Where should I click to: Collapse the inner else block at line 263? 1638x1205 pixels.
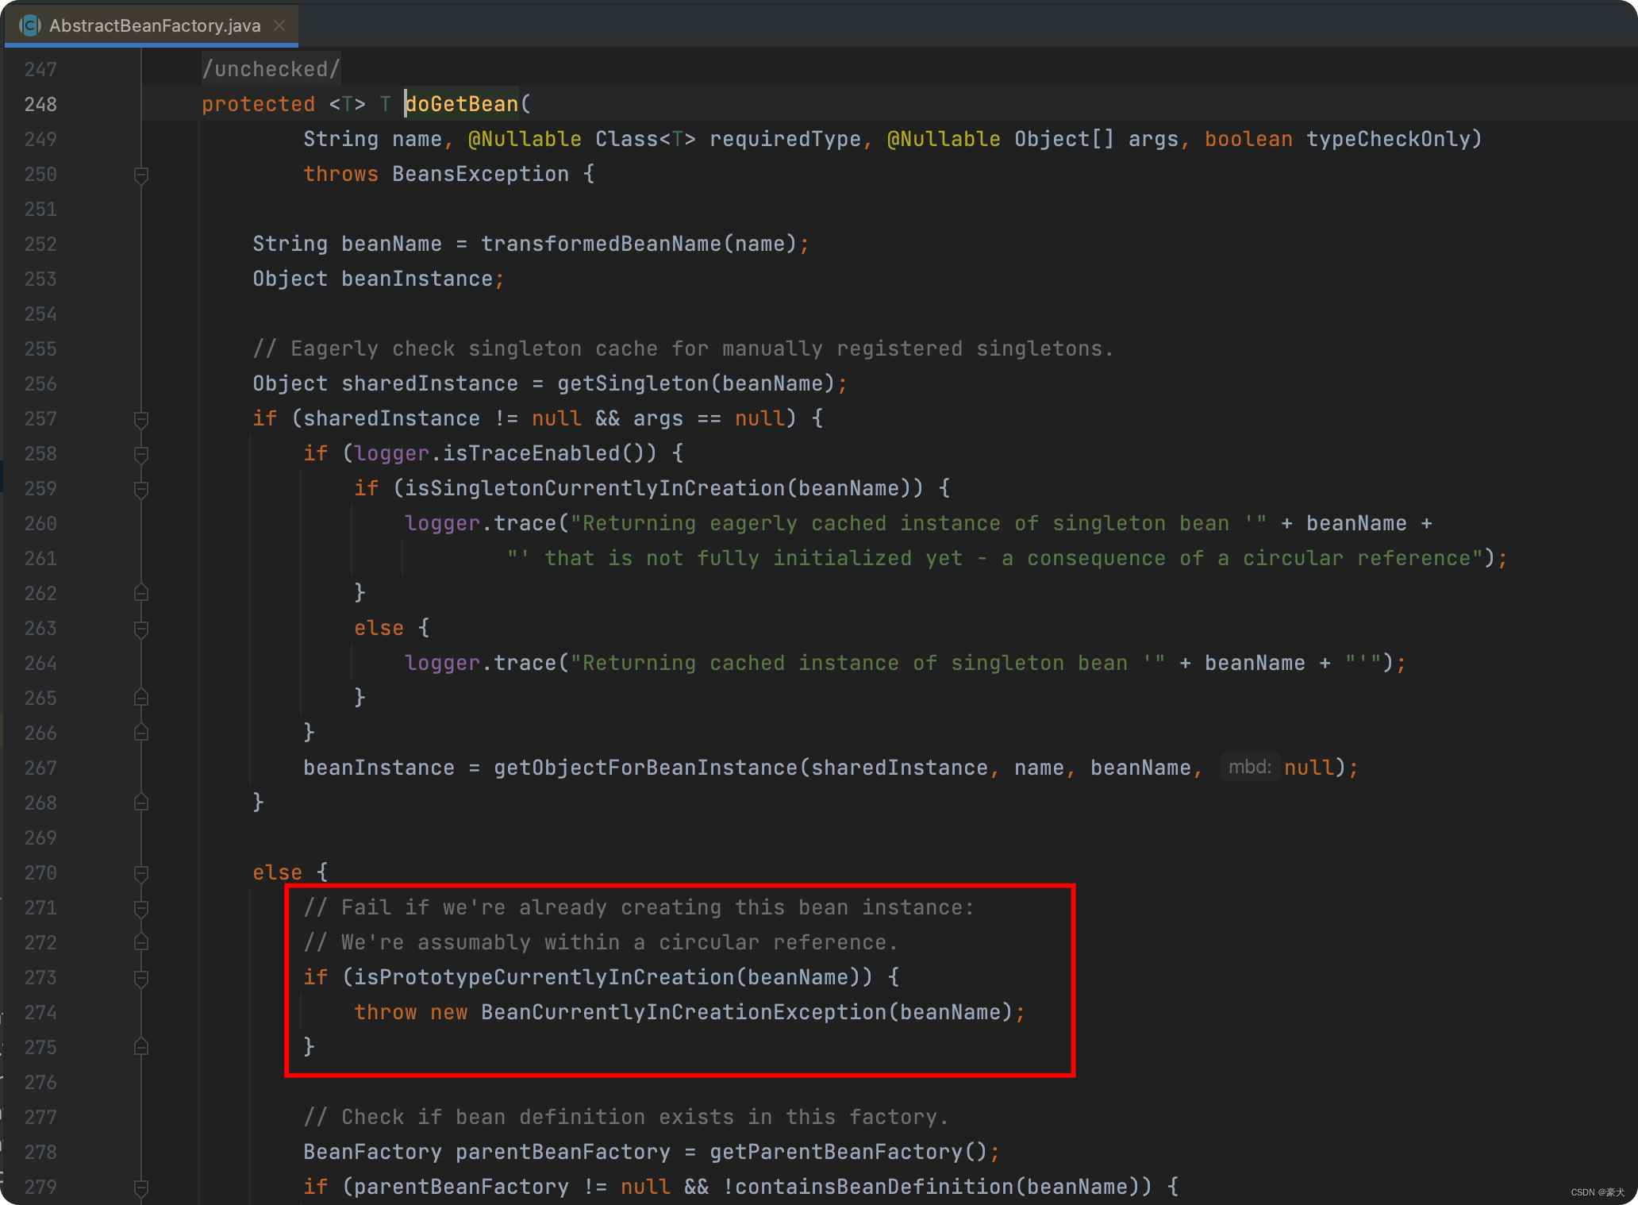click(x=141, y=629)
